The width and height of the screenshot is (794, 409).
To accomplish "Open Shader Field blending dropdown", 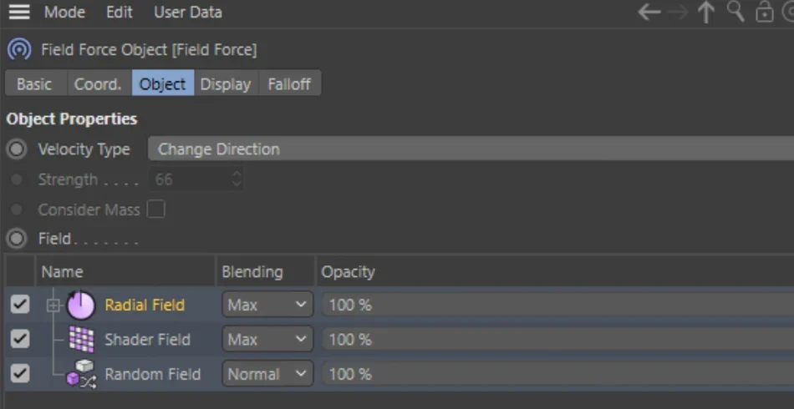I will [267, 339].
